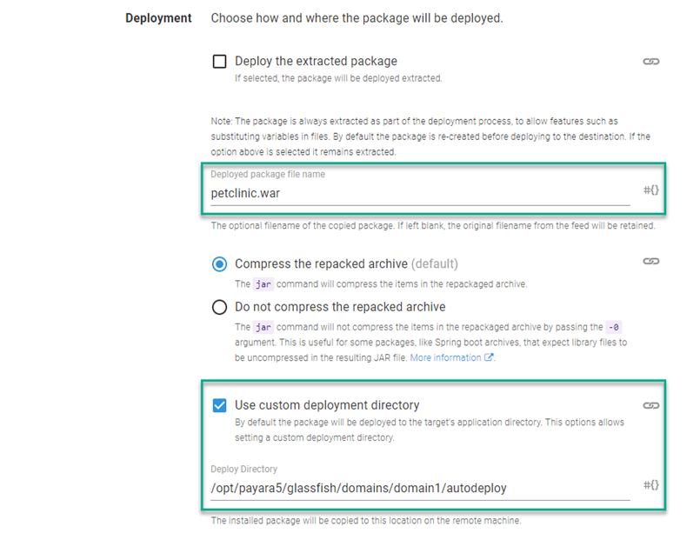Click the bind icon beside custom deployment directory
The height and width of the screenshot is (533, 700).
(x=651, y=404)
